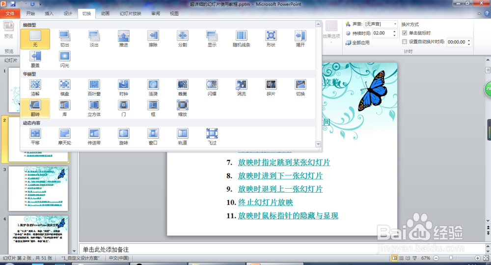Viewport: 491px width, 265px height.
Task: Select the 飞过 fly through transition
Action: (212, 137)
